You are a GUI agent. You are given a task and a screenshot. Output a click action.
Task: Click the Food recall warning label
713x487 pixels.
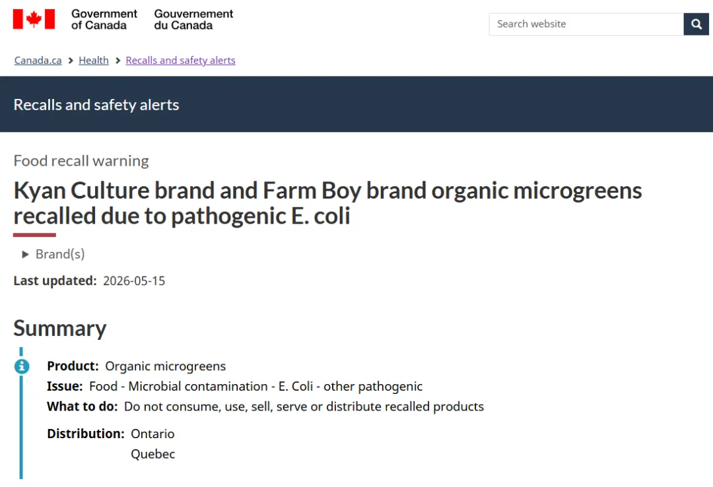[81, 161]
